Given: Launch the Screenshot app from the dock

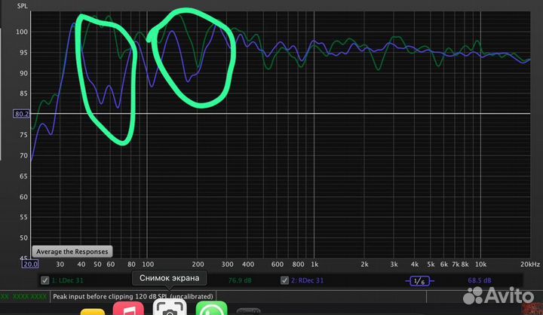Looking at the screenshot, I should pos(170,310).
